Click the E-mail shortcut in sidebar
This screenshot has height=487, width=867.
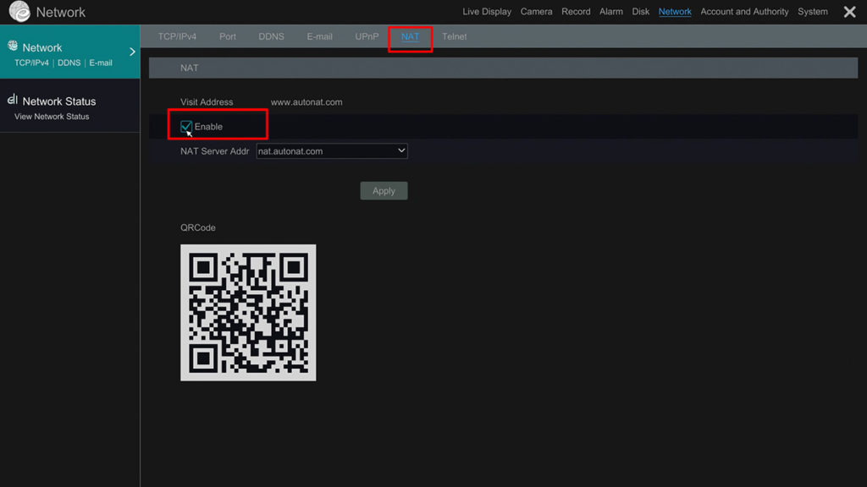pos(101,63)
